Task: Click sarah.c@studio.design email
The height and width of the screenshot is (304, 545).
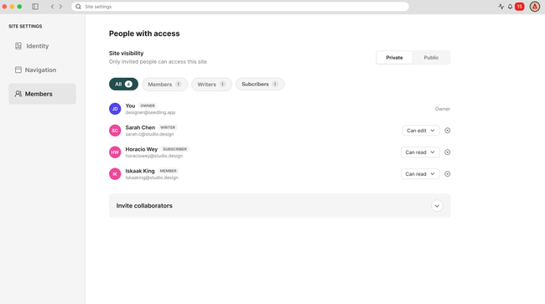Action: pos(150,134)
